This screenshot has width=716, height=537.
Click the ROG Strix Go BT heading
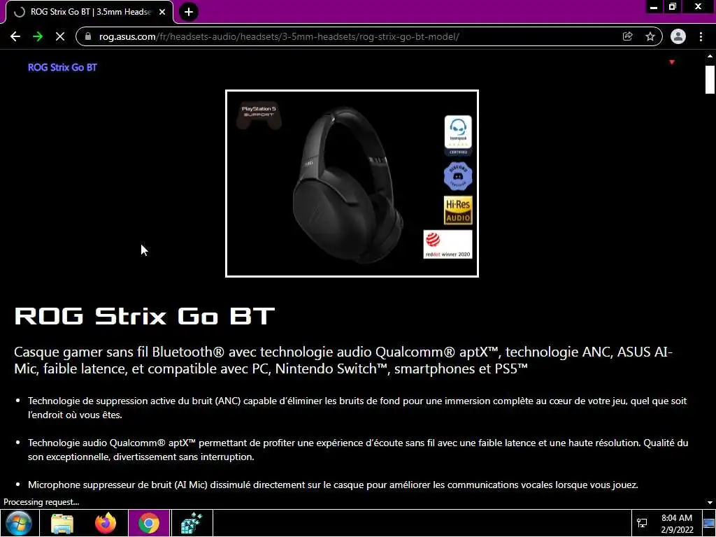144,316
